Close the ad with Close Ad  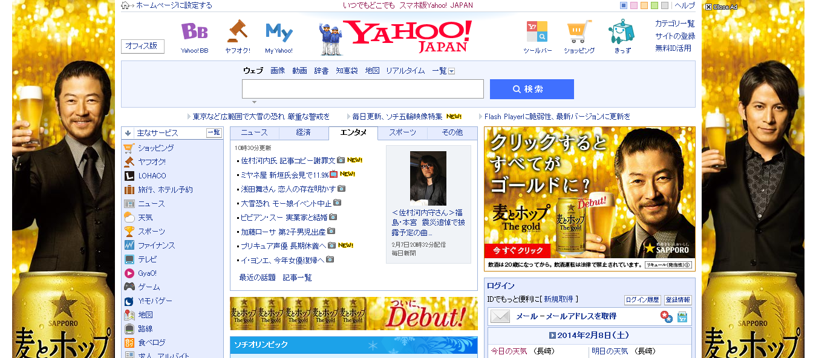pyautogui.click(x=721, y=7)
